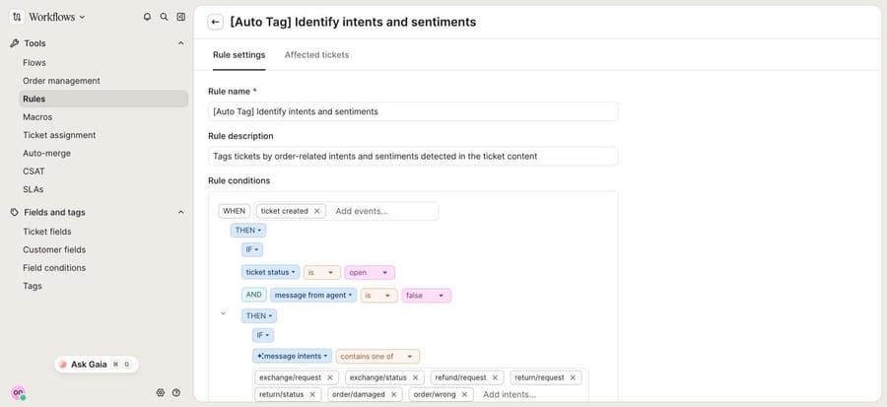Select Rules in the sidebar
Viewport: 887px width, 407px height.
coord(103,99)
